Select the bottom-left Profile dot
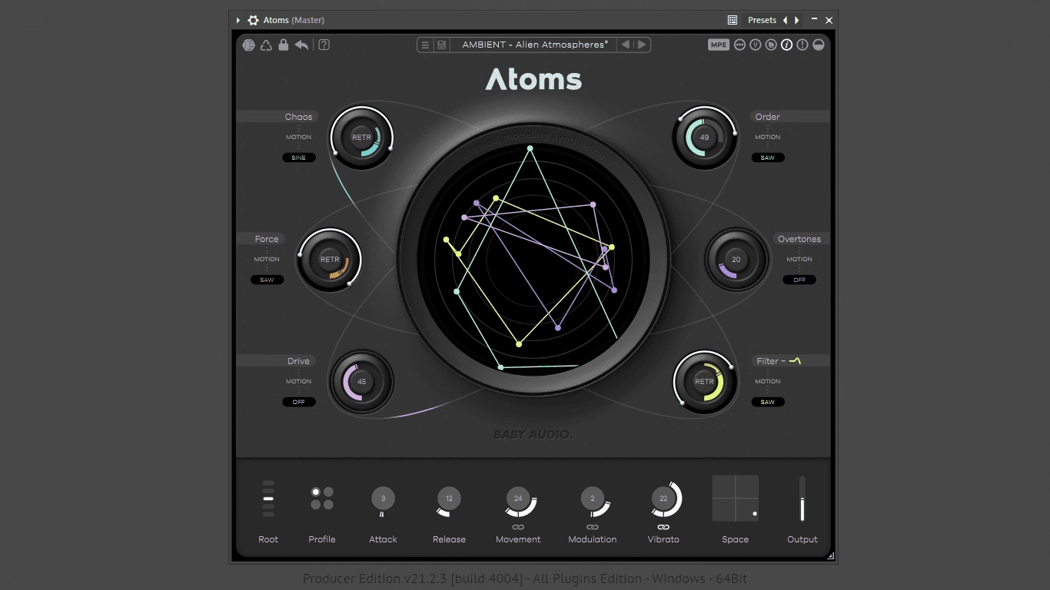 pyautogui.click(x=316, y=505)
